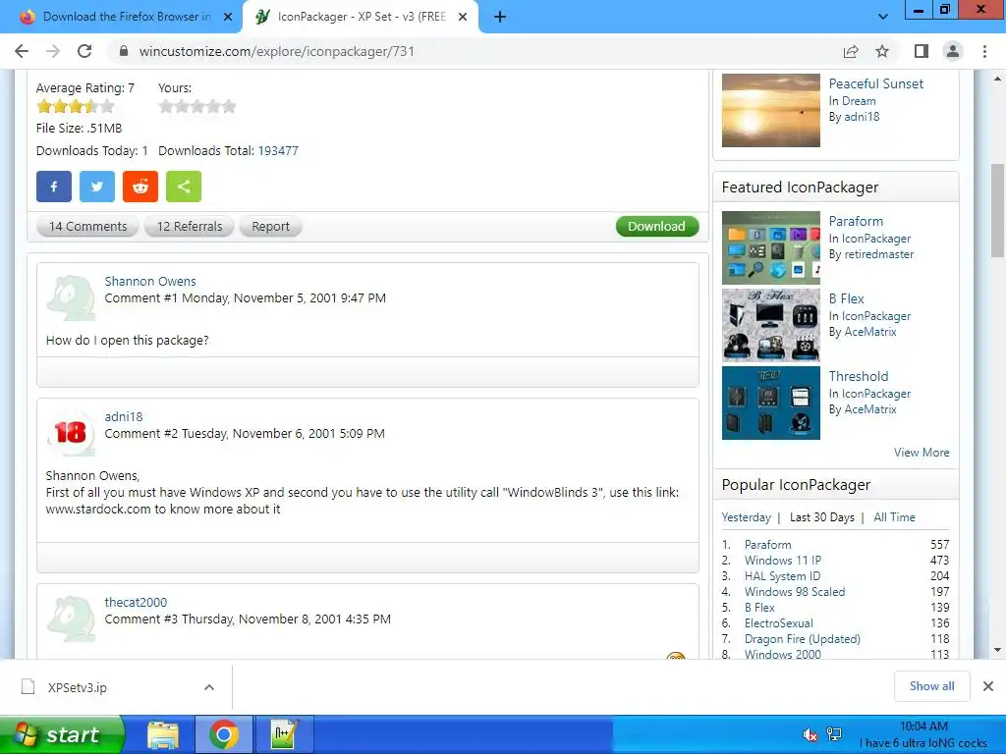Click downloads total 193477 link
Viewport: 1006px width, 754px height.
(278, 150)
